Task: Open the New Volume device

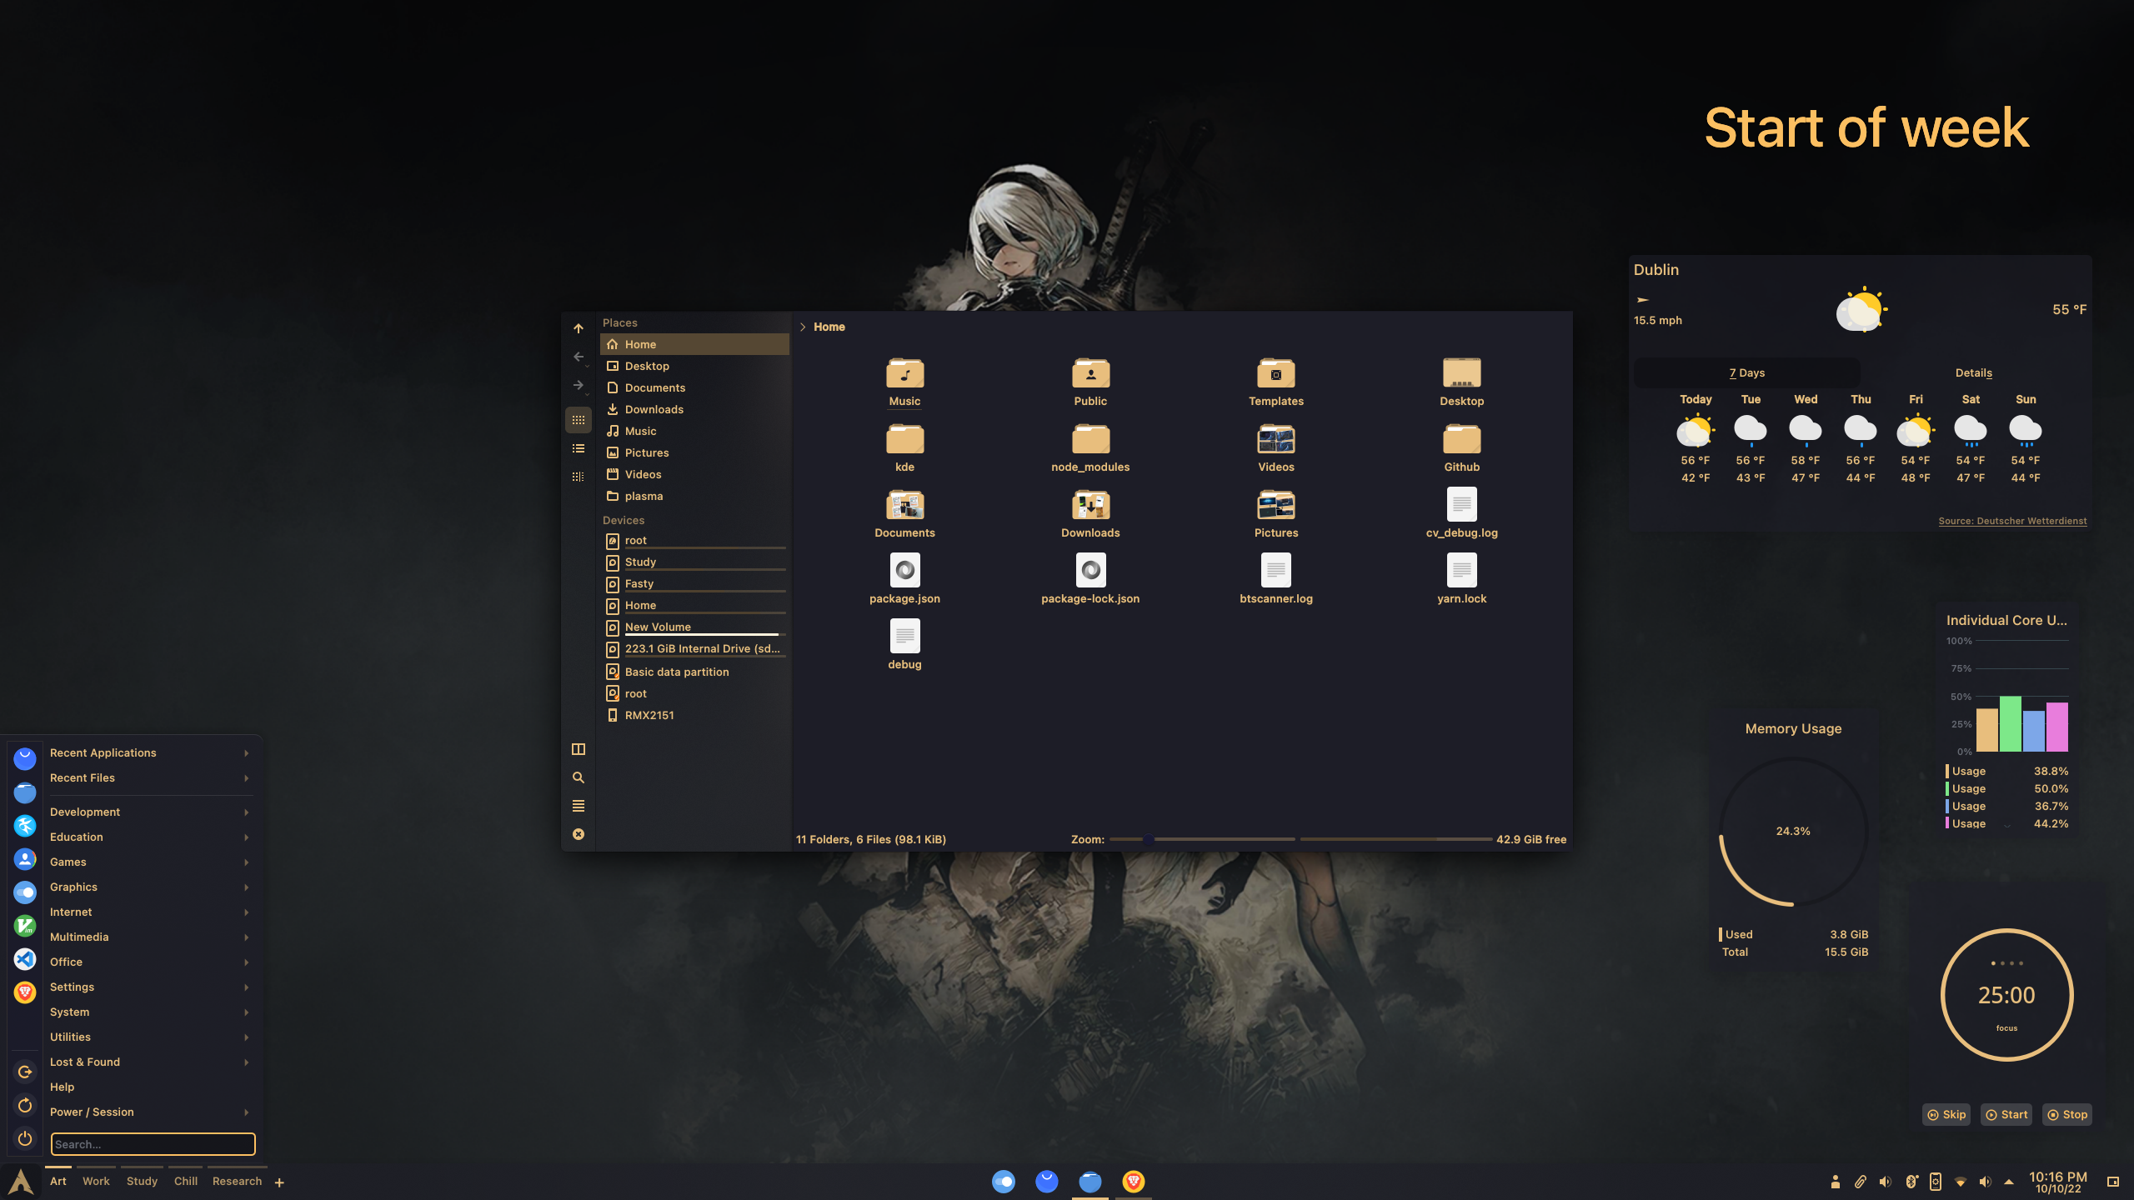Action: point(694,627)
